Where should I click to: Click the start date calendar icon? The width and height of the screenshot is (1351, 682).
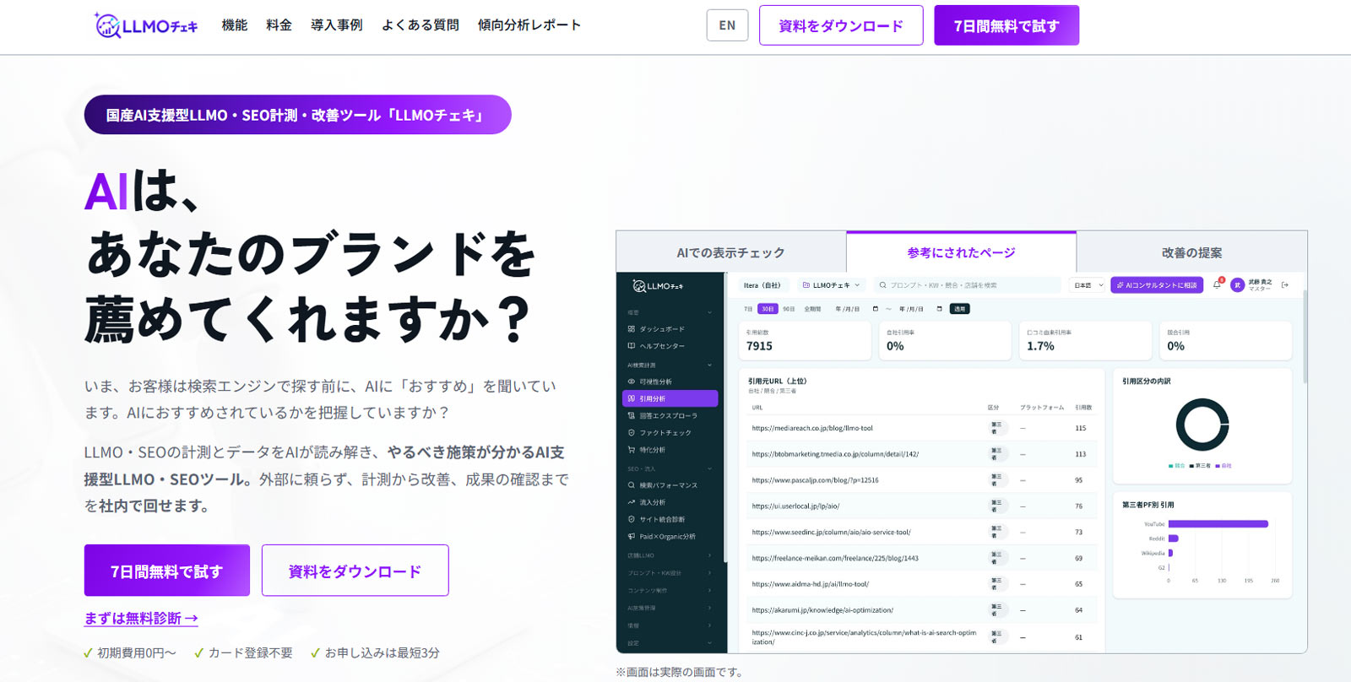point(876,309)
